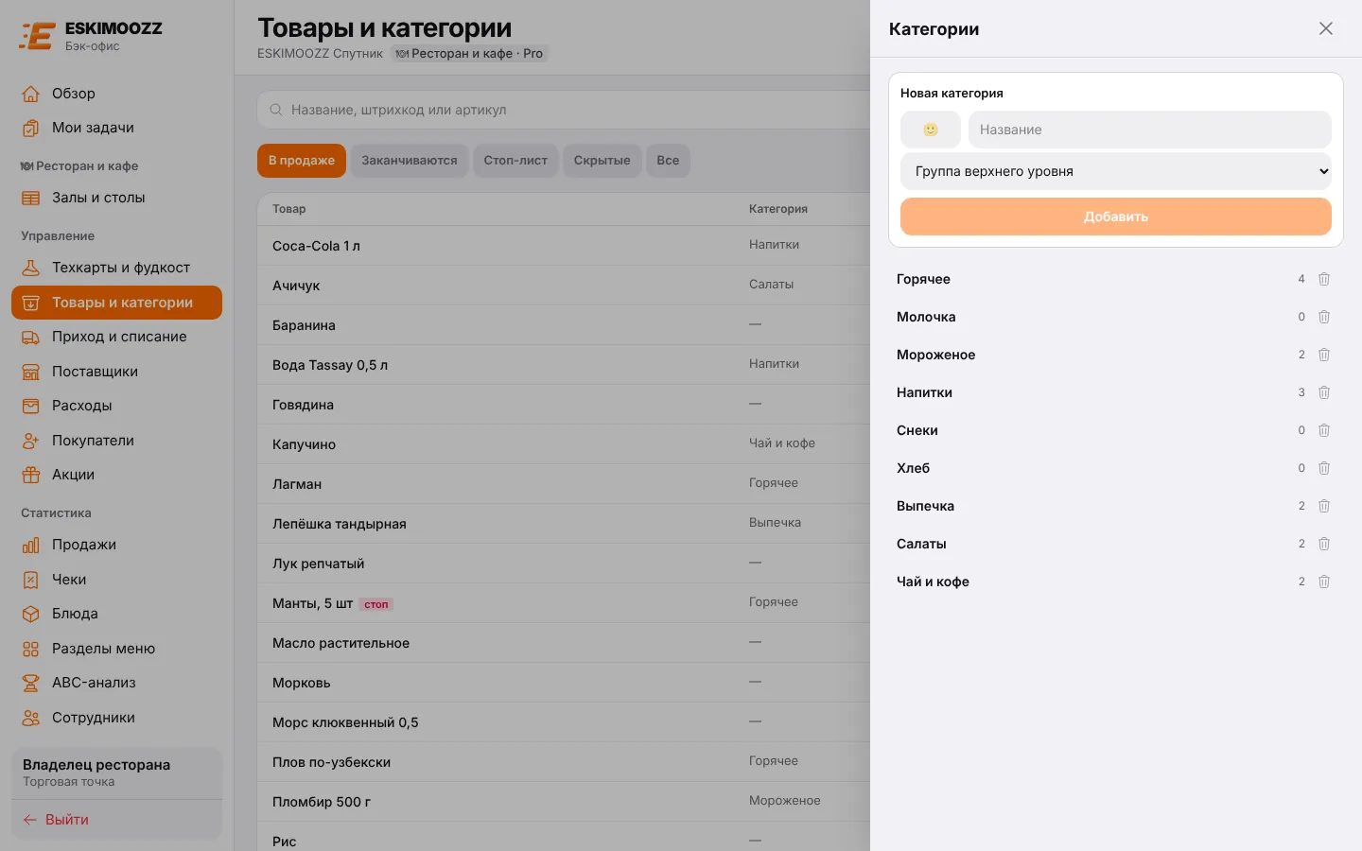Image resolution: width=1362 pixels, height=851 pixels.
Task: Navigate to Сотрудники page
Action: pos(116,718)
